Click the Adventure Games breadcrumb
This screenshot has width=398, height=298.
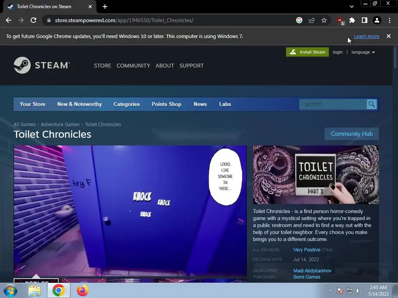pos(60,125)
